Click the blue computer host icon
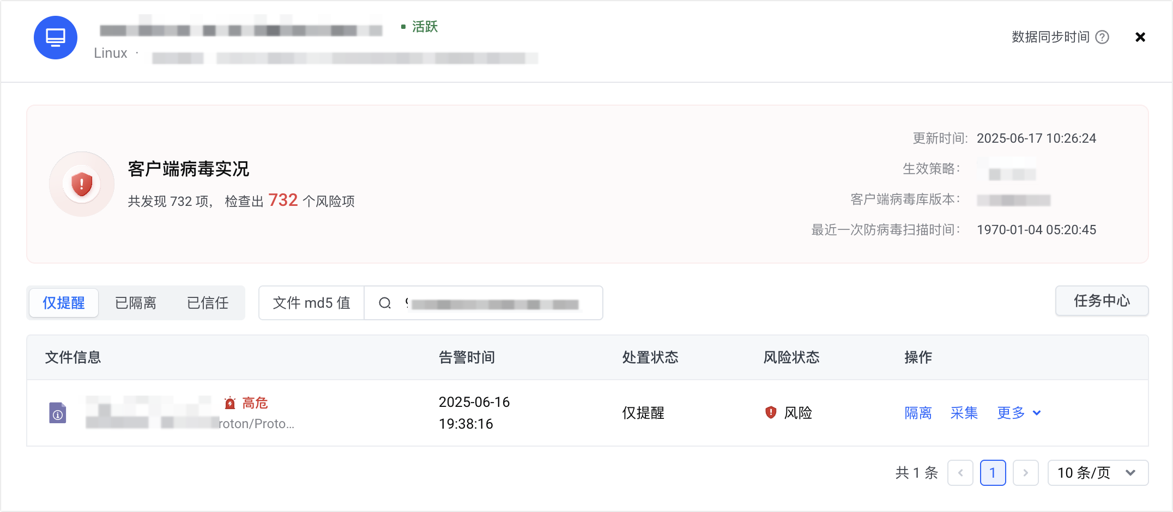The image size is (1173, 512). 56,38
